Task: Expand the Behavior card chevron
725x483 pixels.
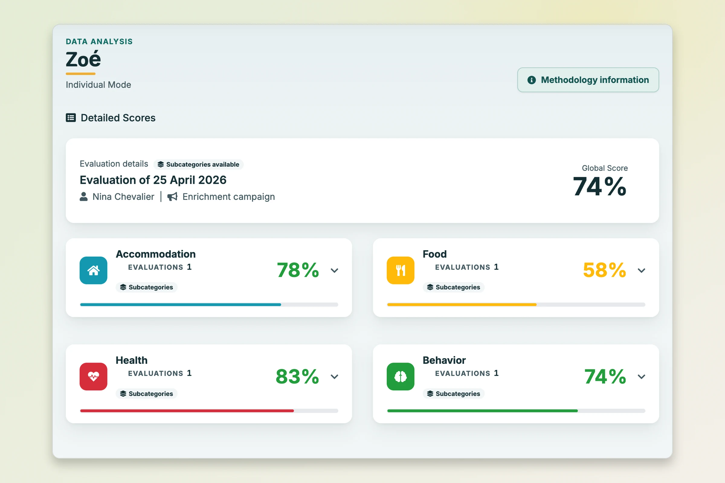Action: coord(641,376)
